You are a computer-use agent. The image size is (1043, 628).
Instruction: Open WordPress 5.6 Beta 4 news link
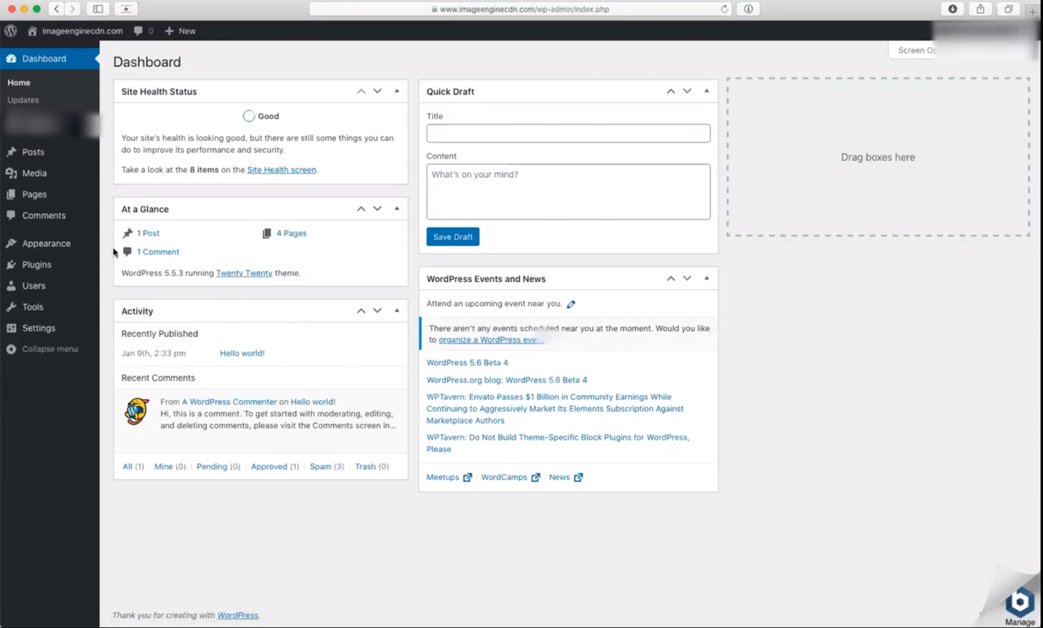(467, 362)
